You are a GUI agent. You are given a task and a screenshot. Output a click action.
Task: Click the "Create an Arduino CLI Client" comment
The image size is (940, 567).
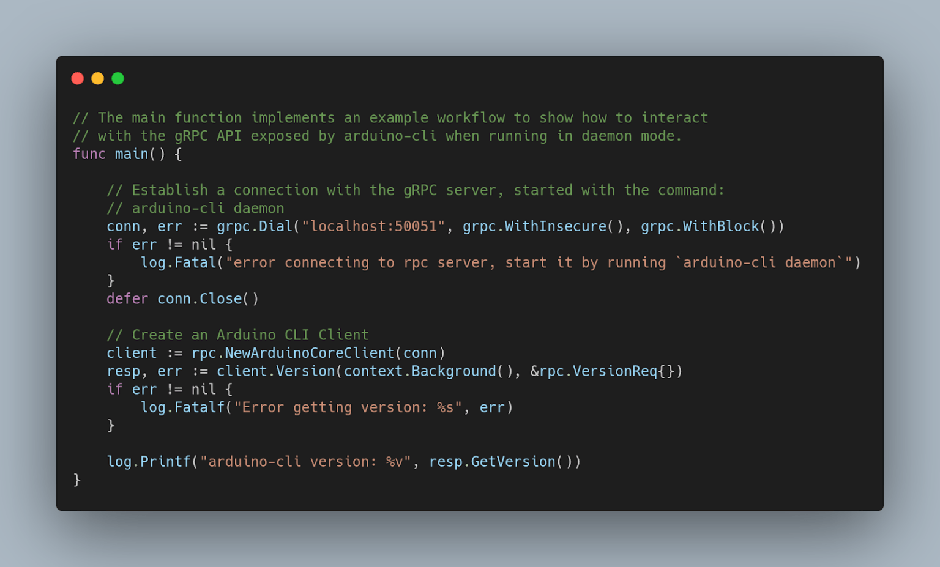237,335
